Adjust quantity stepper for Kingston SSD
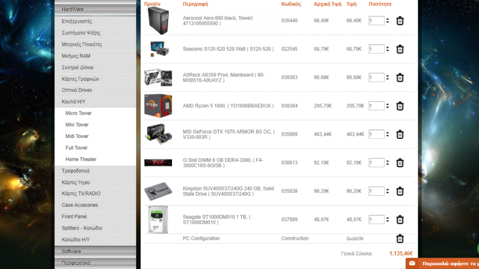The height and width of the screenshot is (269, 479). [387, 191]
